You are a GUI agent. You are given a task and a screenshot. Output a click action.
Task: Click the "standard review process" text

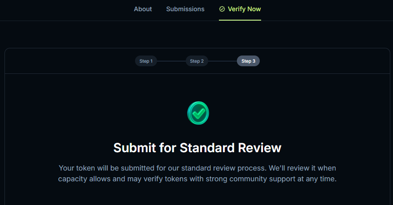[244, 168]
